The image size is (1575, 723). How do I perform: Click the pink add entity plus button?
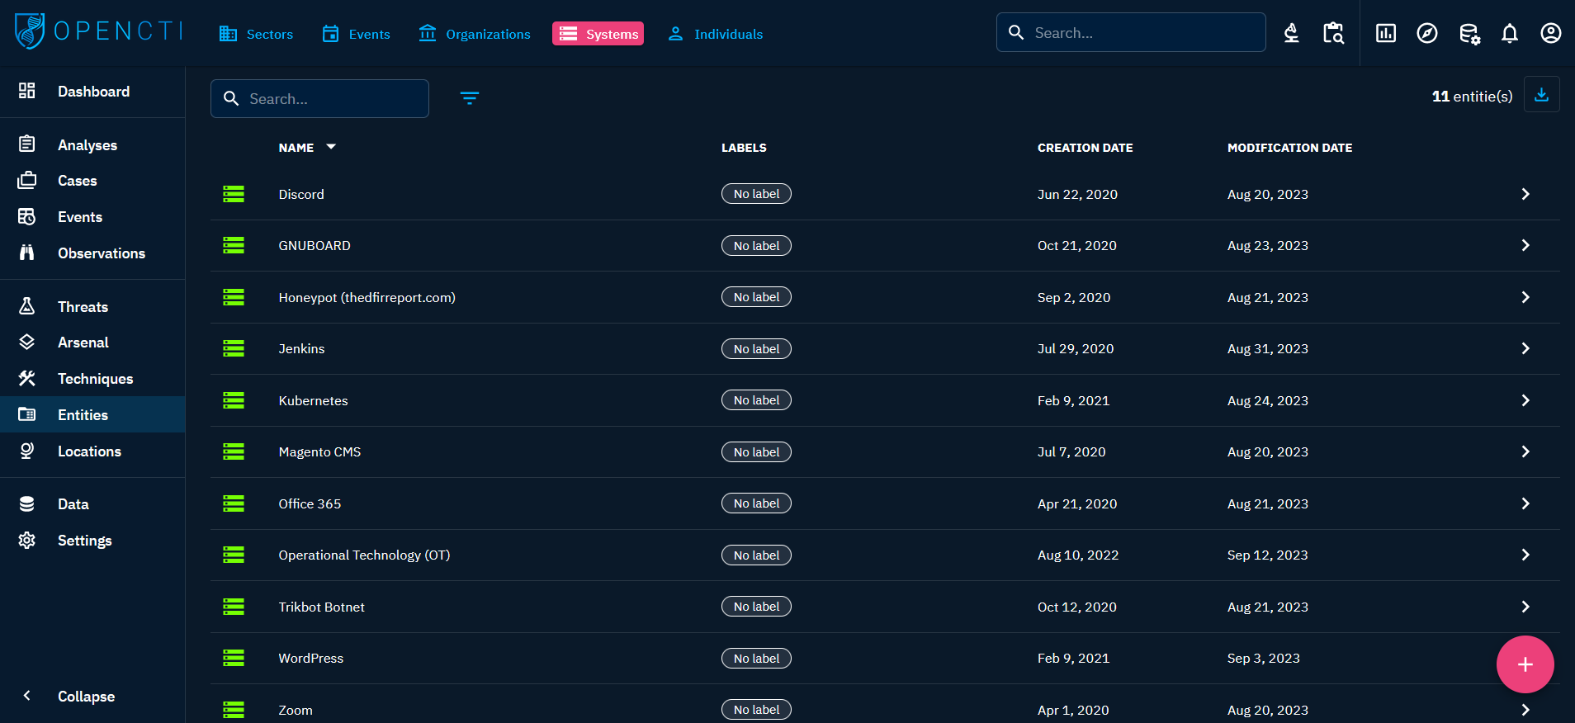coord(1524,664)
